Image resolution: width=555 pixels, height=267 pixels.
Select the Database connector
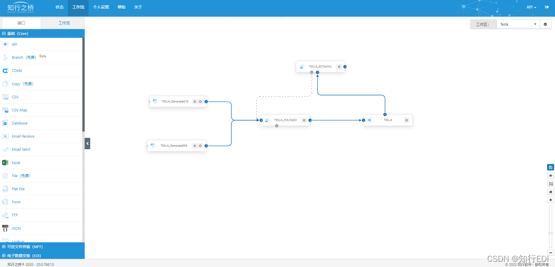41,123
